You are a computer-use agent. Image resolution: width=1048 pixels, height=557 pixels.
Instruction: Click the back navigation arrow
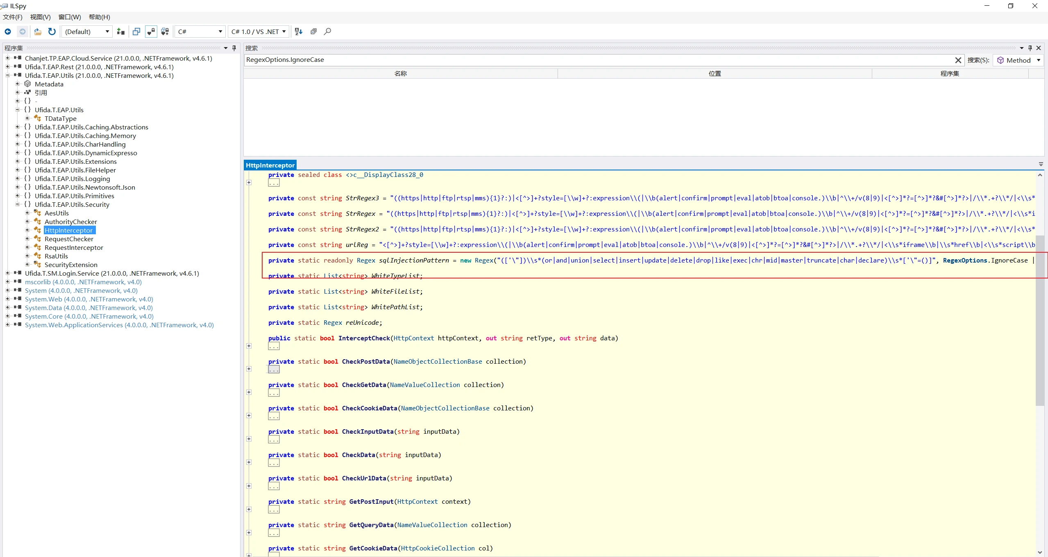pos(8,32)
